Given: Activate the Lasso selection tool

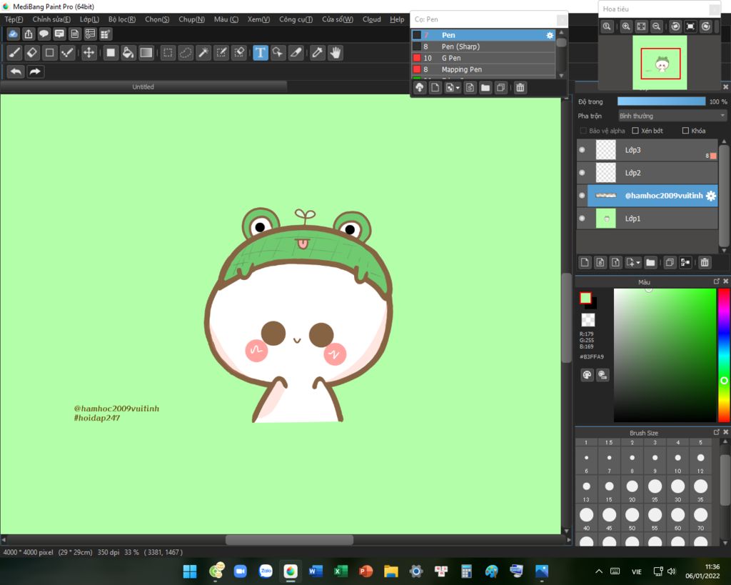Looking at the screenshot, I should pyautogui.click(x=186, y=53).
